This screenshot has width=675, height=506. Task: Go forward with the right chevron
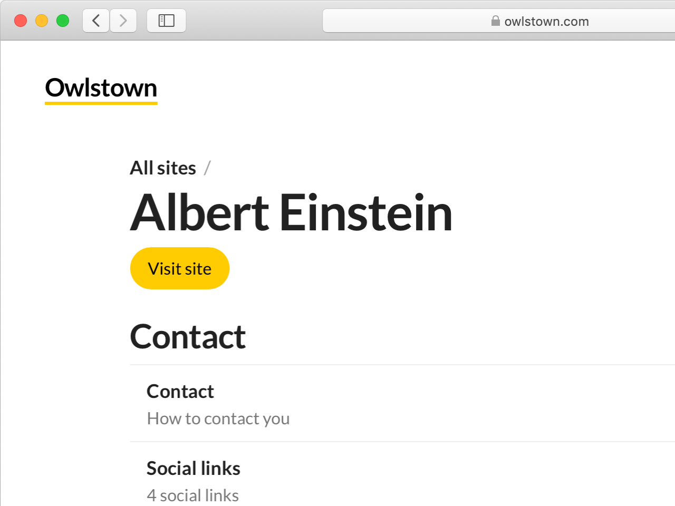(x=123, y=21)
